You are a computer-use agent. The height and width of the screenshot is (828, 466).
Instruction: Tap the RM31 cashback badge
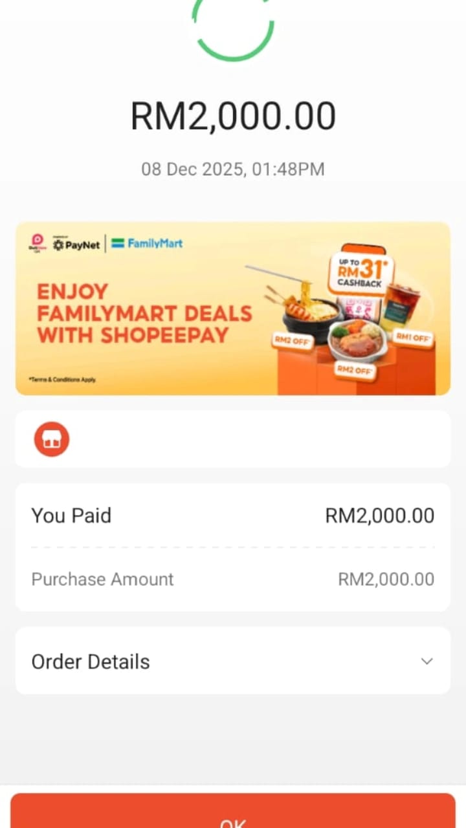click(x=361, y=272)
